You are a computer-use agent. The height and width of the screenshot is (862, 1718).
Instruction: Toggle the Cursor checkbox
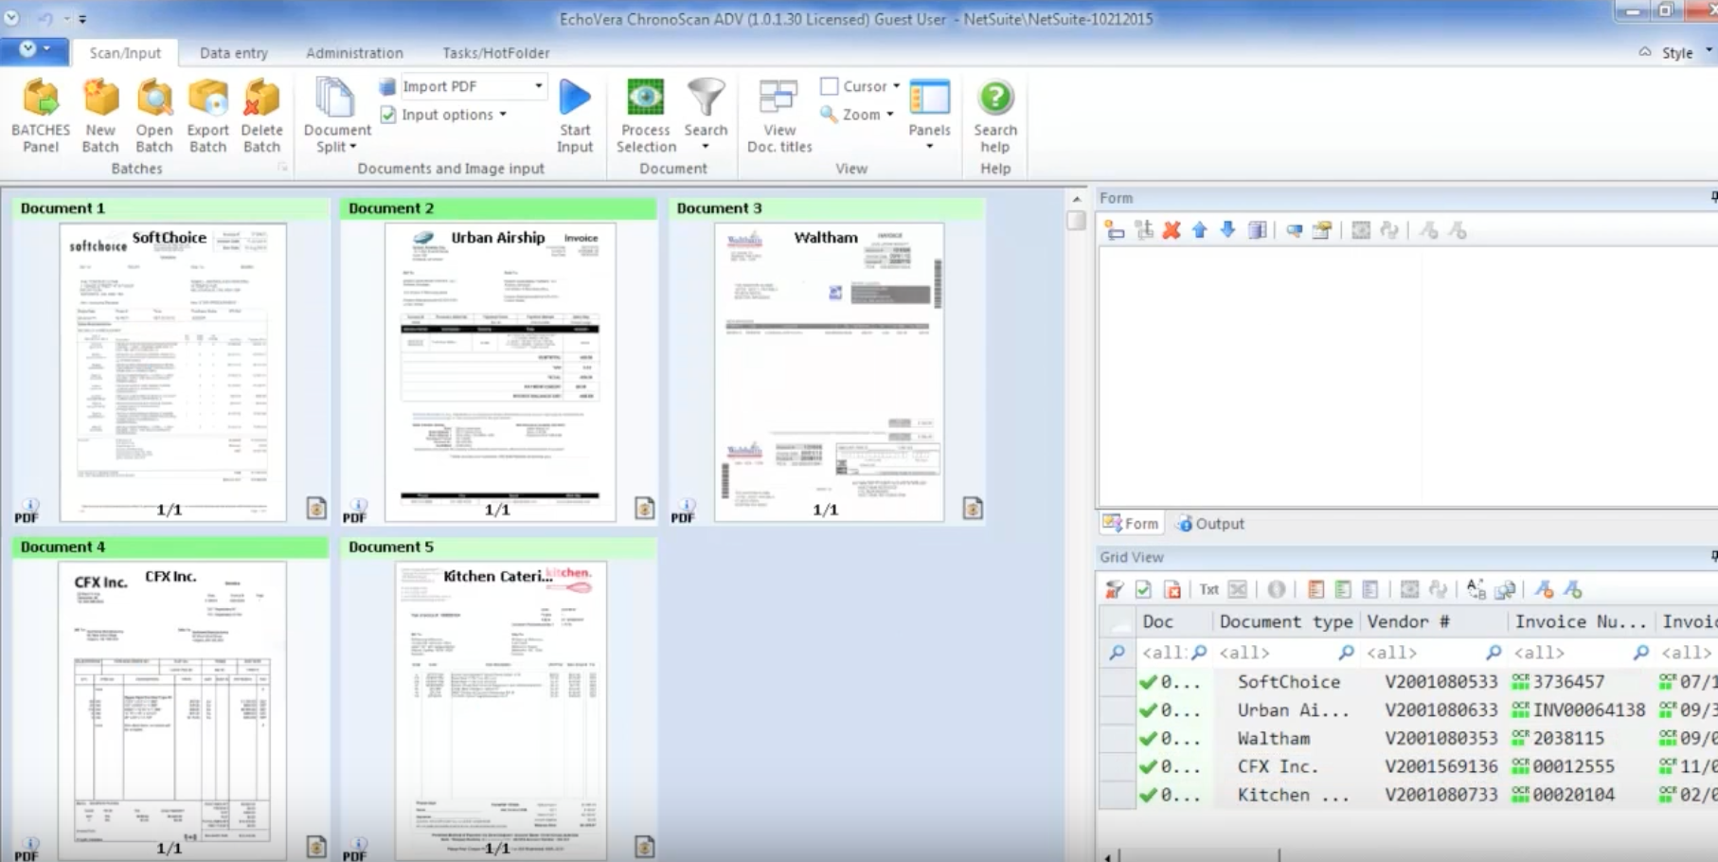pos(829,86)
